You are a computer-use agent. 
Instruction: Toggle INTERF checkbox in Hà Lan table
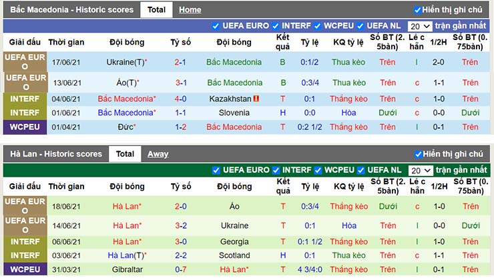(276, 171)
